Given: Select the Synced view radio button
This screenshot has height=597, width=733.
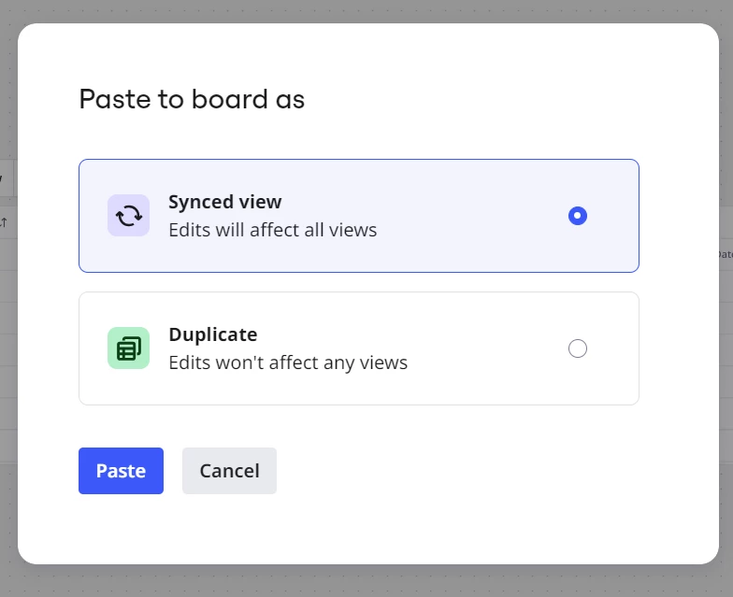Looking at the screenshot, I should point(578,216).
